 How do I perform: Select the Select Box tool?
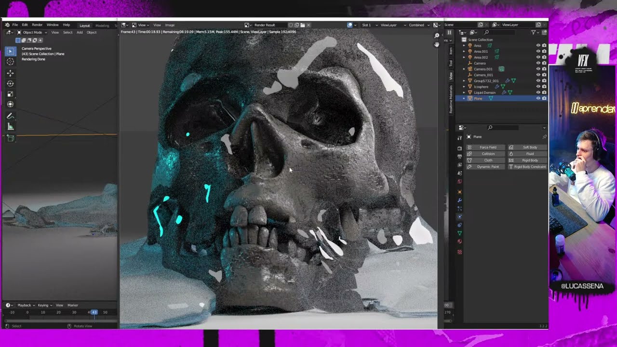(x=10, y=51)
